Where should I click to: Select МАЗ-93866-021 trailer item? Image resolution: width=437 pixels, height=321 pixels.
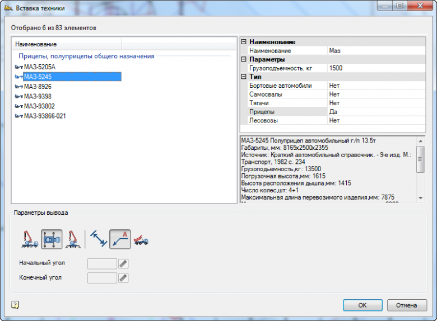[45, 116]
